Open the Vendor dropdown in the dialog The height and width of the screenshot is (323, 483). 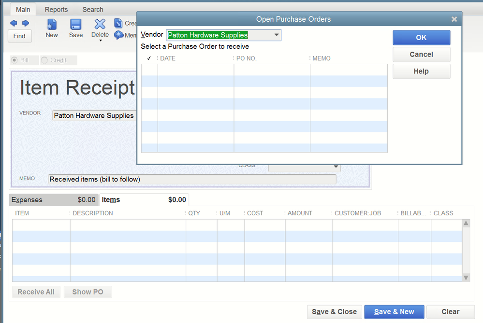tap(276, 35)
